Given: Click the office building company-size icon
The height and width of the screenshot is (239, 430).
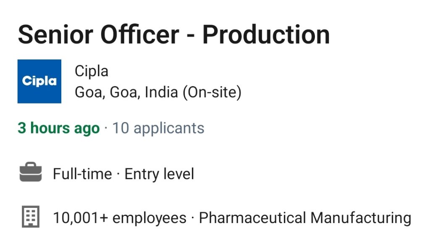Looking at the screenshot, I should [31, 216].
